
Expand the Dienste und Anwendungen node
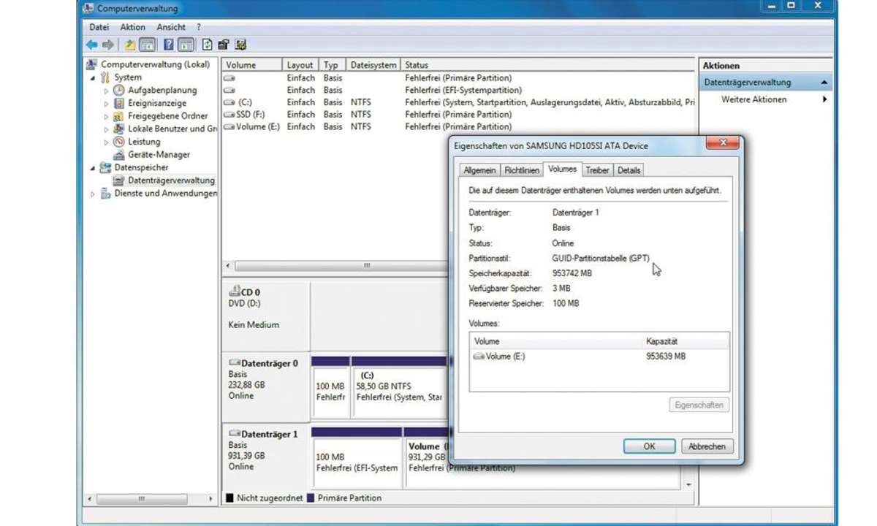[93, 194]
